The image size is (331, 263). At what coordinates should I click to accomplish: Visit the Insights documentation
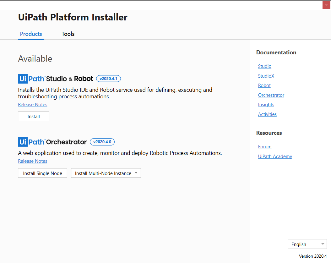coord(266,105)
